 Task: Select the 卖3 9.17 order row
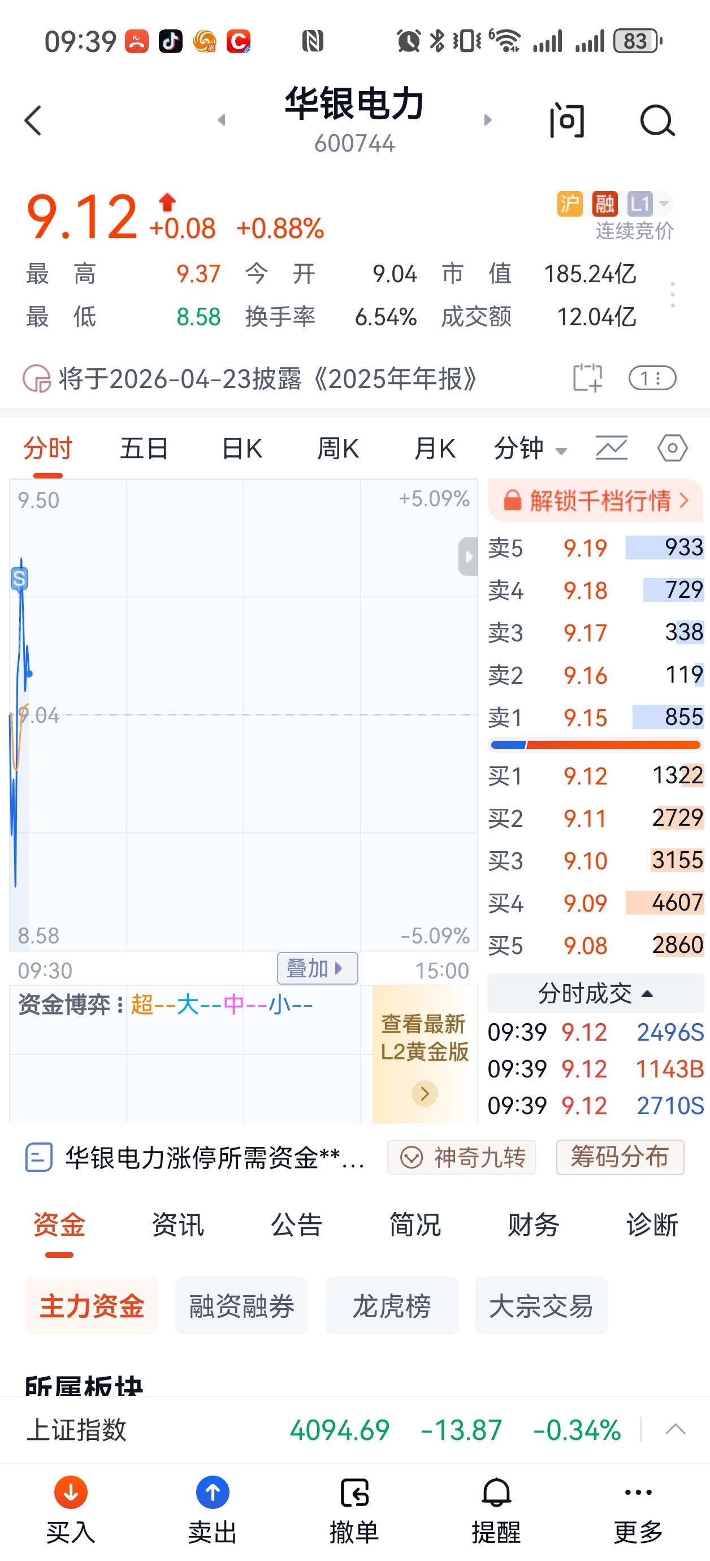point(595,633)
